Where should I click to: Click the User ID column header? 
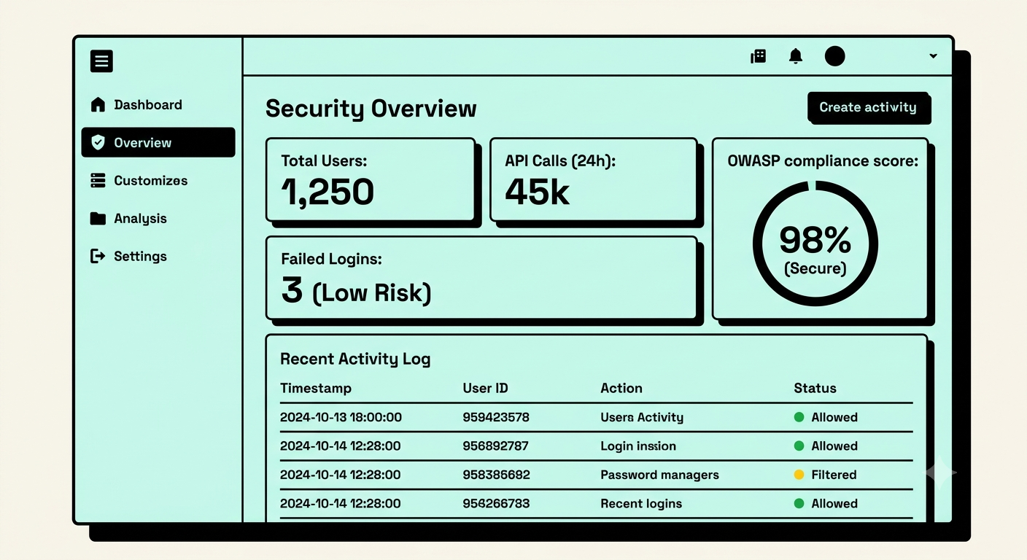485,388
